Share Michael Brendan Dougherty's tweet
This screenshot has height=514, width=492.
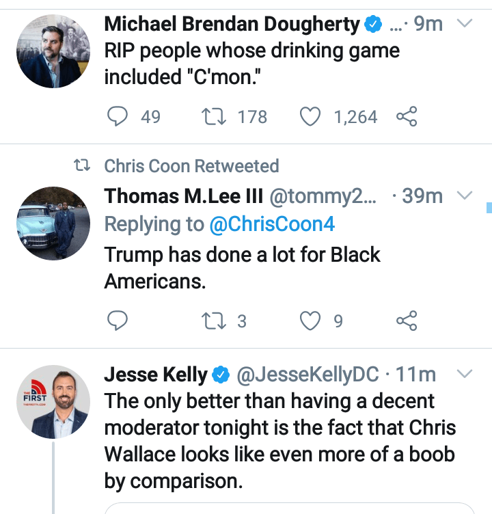coord(407,117)
